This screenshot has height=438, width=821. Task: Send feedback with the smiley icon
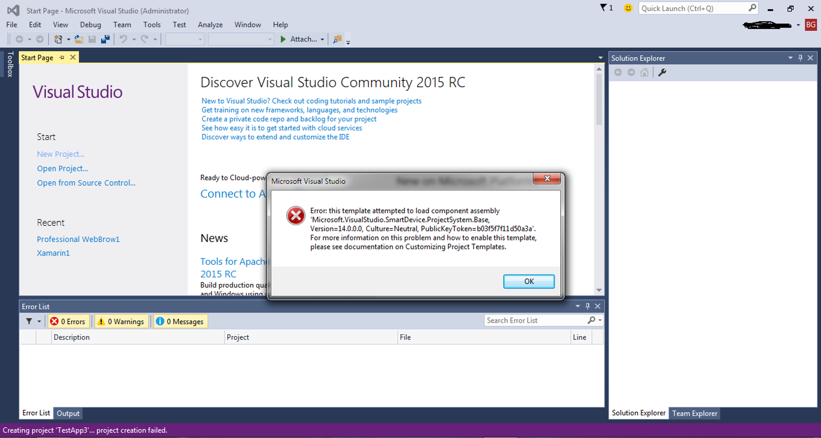(628, 8)
